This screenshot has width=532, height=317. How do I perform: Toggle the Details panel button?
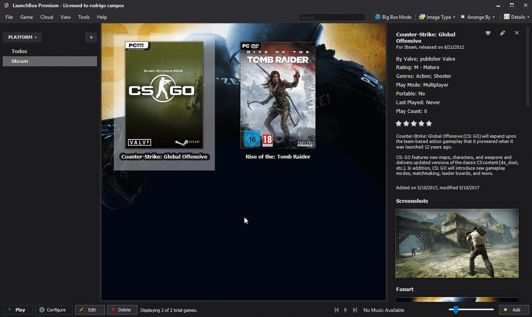(x=516, y=17)
